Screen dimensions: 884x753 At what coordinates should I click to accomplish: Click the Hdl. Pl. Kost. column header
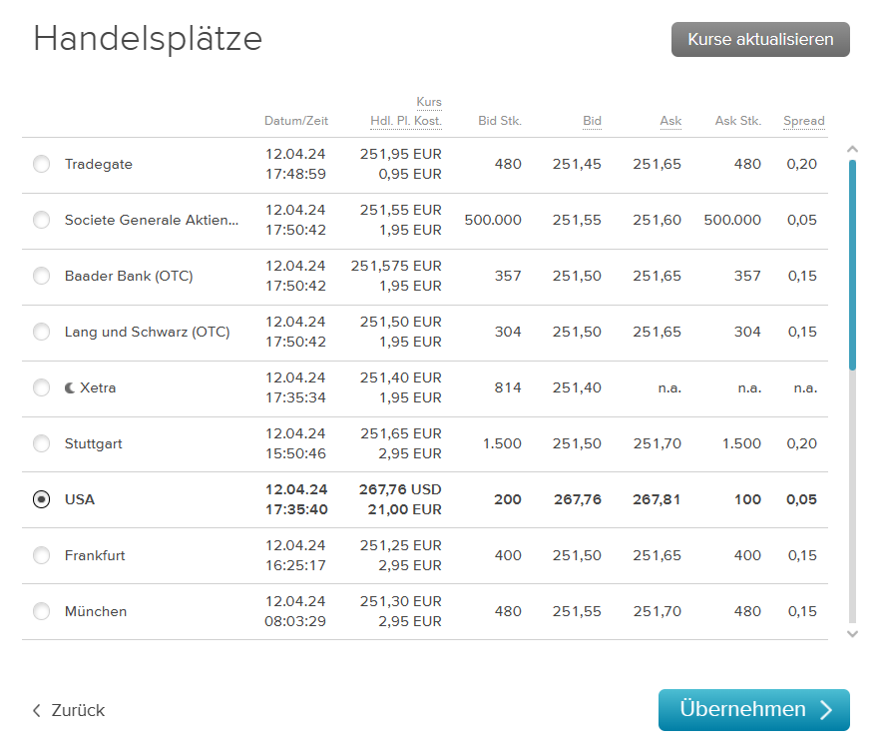pyautogui.click(x=406, y=121)
